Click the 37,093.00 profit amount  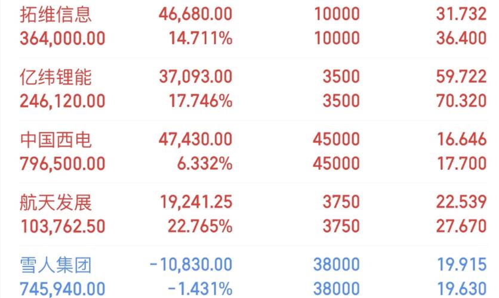coord(195,76)
